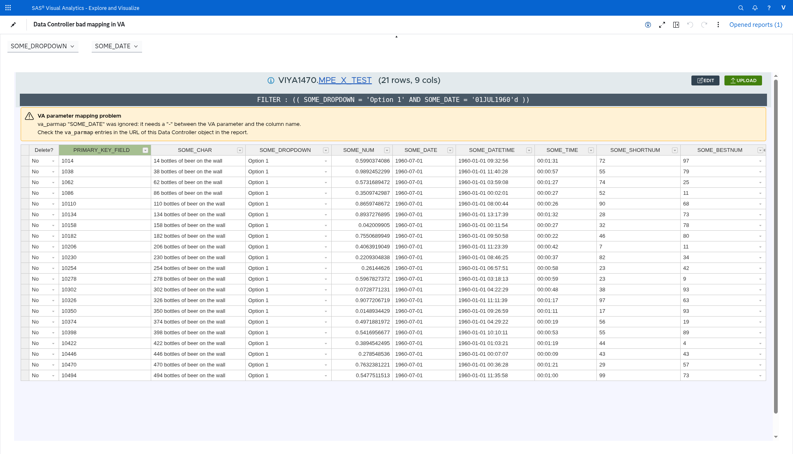Open the three-dot more options menu
The width and height of the screenshot is (793, 454).
tap(718, 25)
